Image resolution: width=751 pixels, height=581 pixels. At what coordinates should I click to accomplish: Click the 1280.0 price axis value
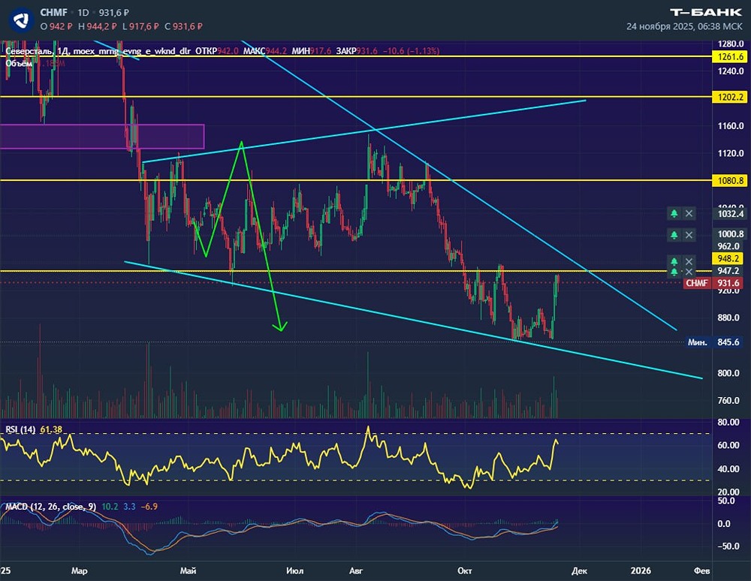click(x=731, y=44)
